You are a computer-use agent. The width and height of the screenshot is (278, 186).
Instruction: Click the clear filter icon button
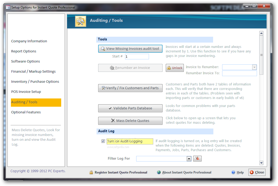[x=197, y=159]
